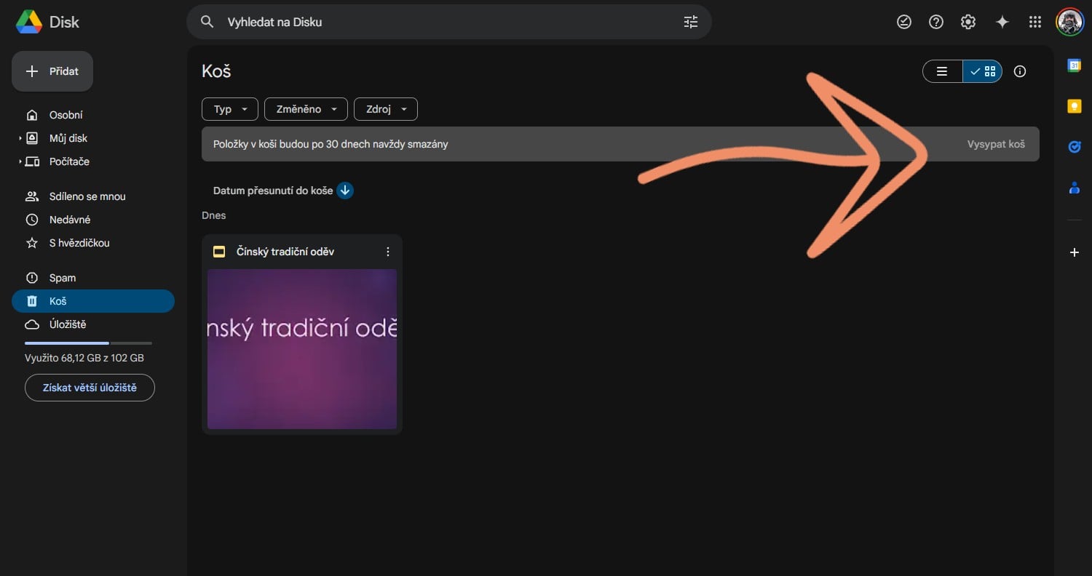Open the Gemini sparkle icon
This screenshot has height=576, width=1092.
pyautogui.click(x=1002, y=22)
